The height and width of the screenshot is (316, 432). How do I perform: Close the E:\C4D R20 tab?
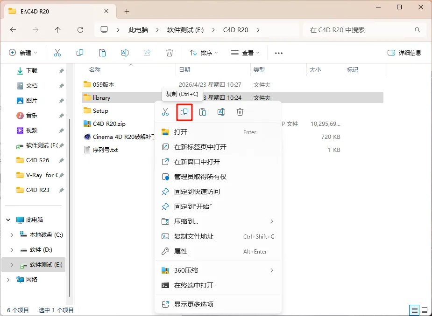click(x=106, y=11)
